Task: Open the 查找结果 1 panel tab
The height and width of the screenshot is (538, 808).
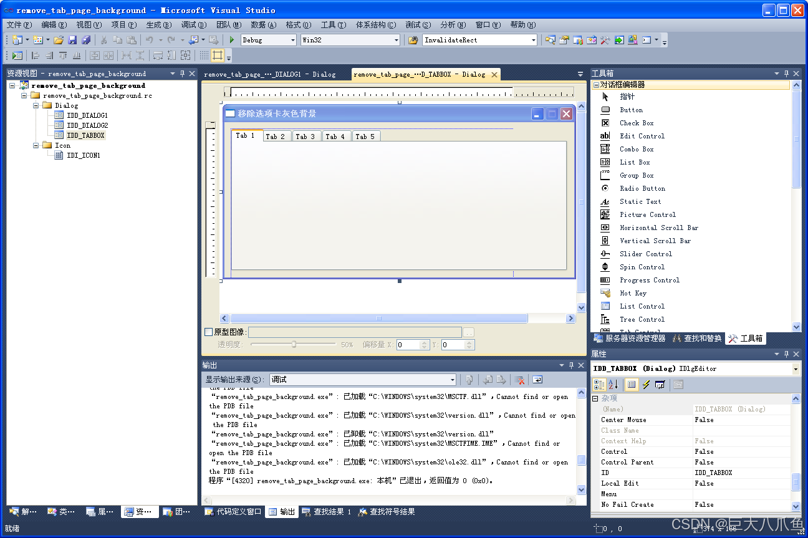Action: [327, 512]
